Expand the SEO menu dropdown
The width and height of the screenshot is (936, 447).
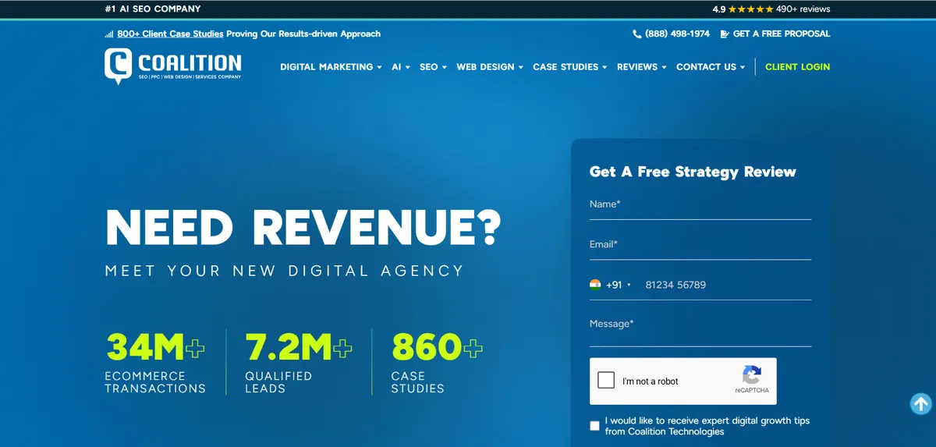433,67
